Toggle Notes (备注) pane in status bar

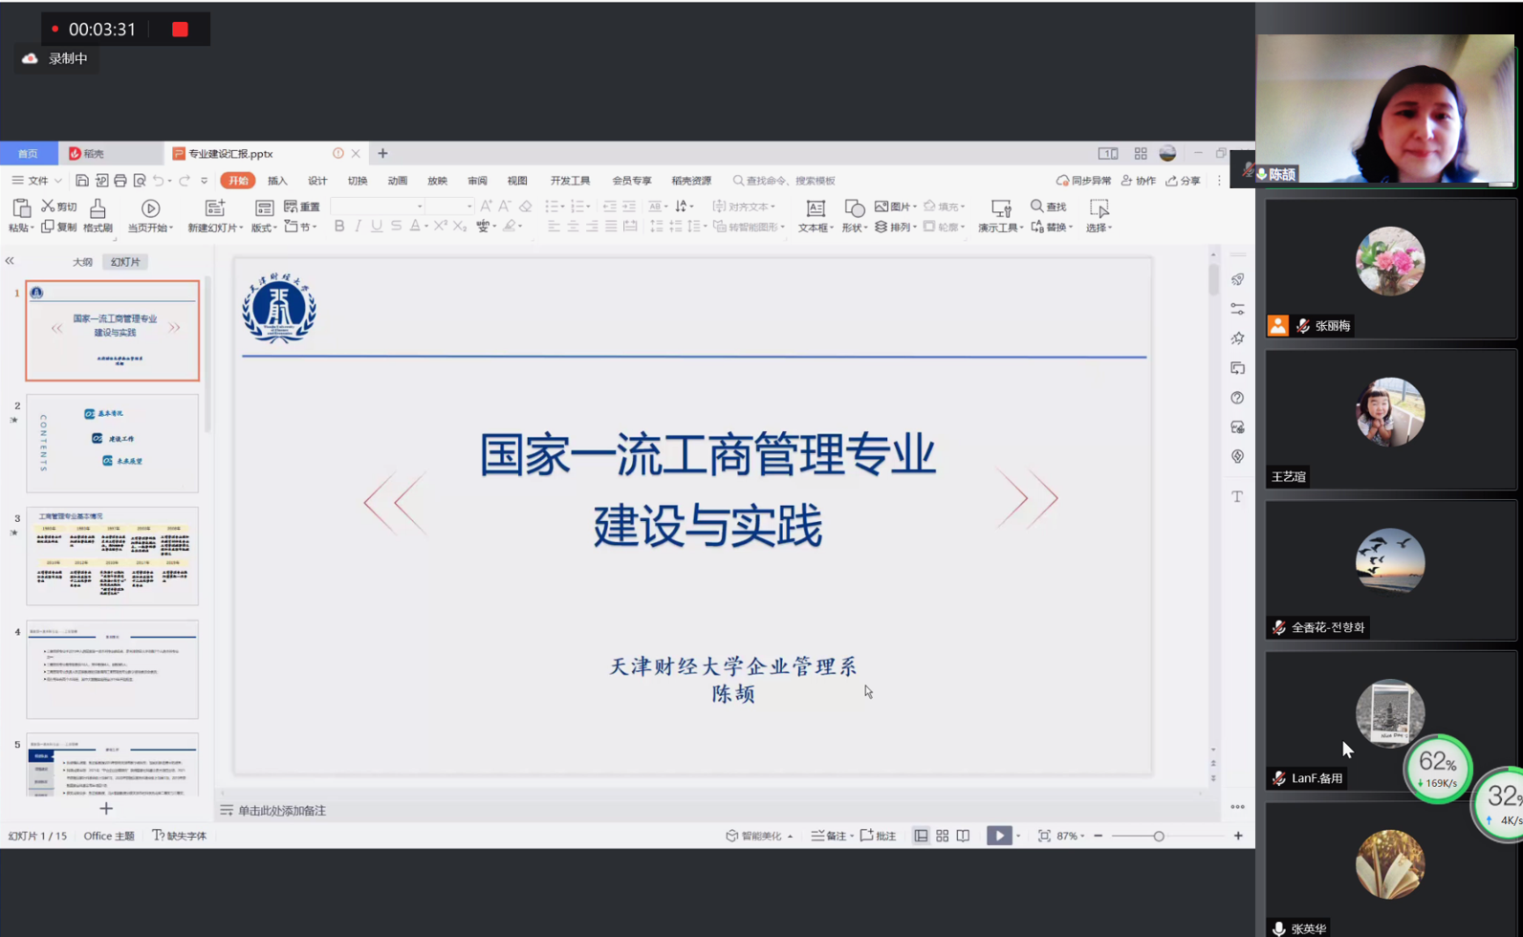pyautogui.click(x=829, y=836)
